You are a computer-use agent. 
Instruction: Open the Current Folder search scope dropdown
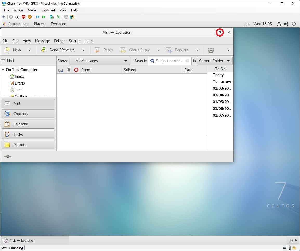[x=215, y=61]
